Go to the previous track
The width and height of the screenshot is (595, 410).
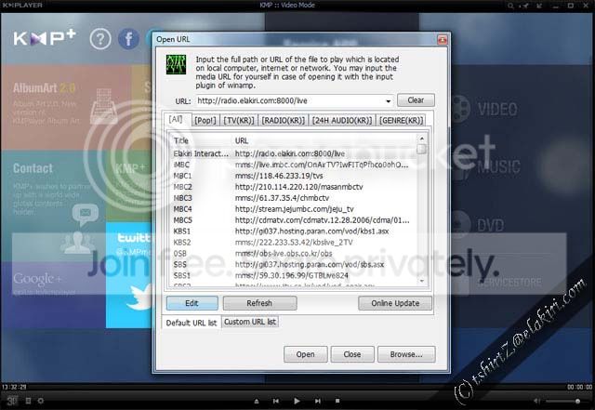click(x=276, y=401)
